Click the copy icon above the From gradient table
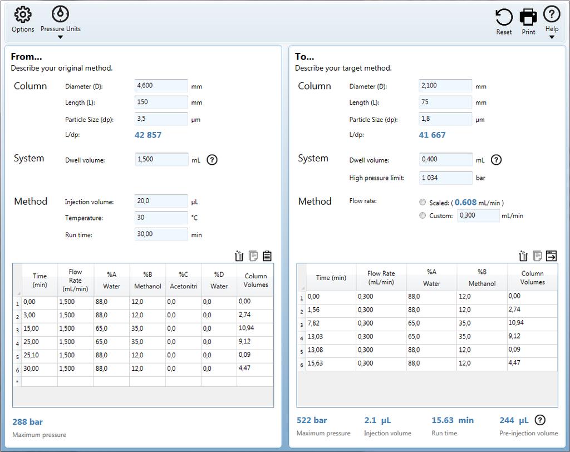 pos(253,256)
